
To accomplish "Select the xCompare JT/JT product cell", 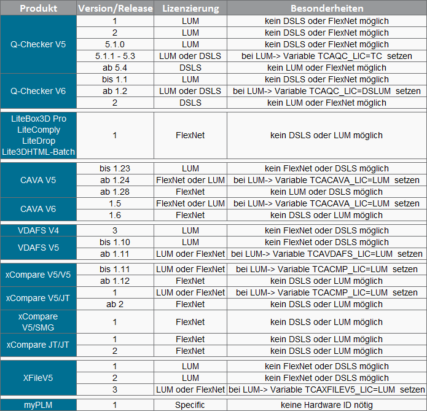I will [x=38, y=345].
